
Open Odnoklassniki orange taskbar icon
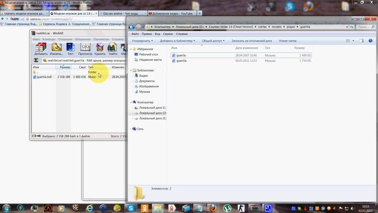pos(145,208)
